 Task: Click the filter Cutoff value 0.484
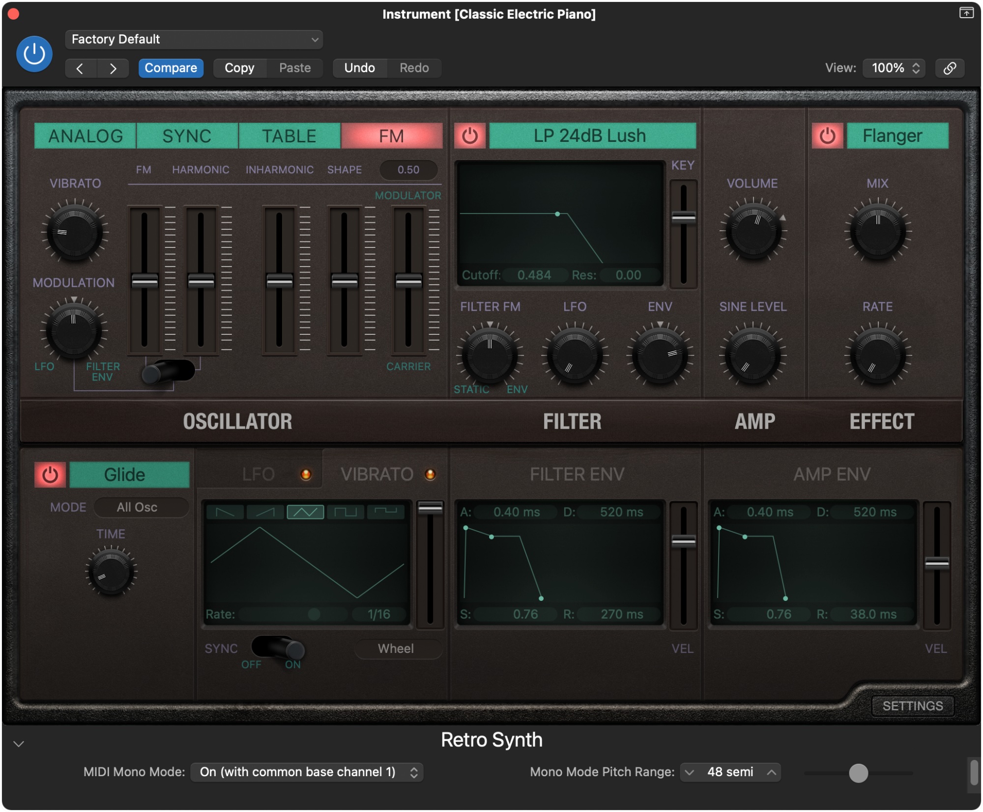534,275
